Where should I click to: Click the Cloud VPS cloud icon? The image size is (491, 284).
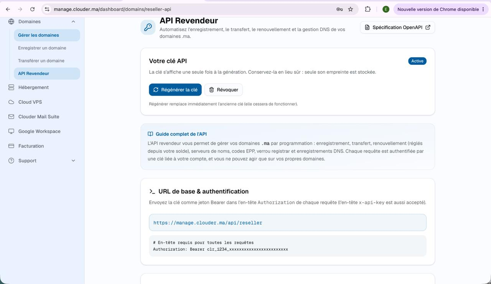point(11,102)
